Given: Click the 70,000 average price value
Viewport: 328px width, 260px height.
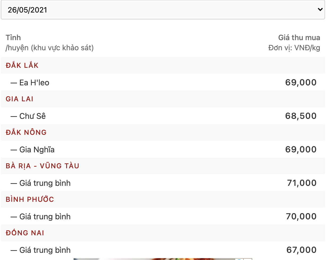Looking at the screenshot, I should pyautogui.click(x=301, y=216).
